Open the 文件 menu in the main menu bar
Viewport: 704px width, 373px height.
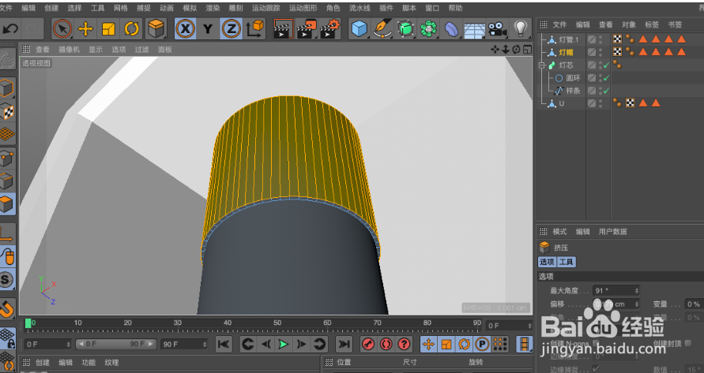pyautogui.click(x=6, y=8)
